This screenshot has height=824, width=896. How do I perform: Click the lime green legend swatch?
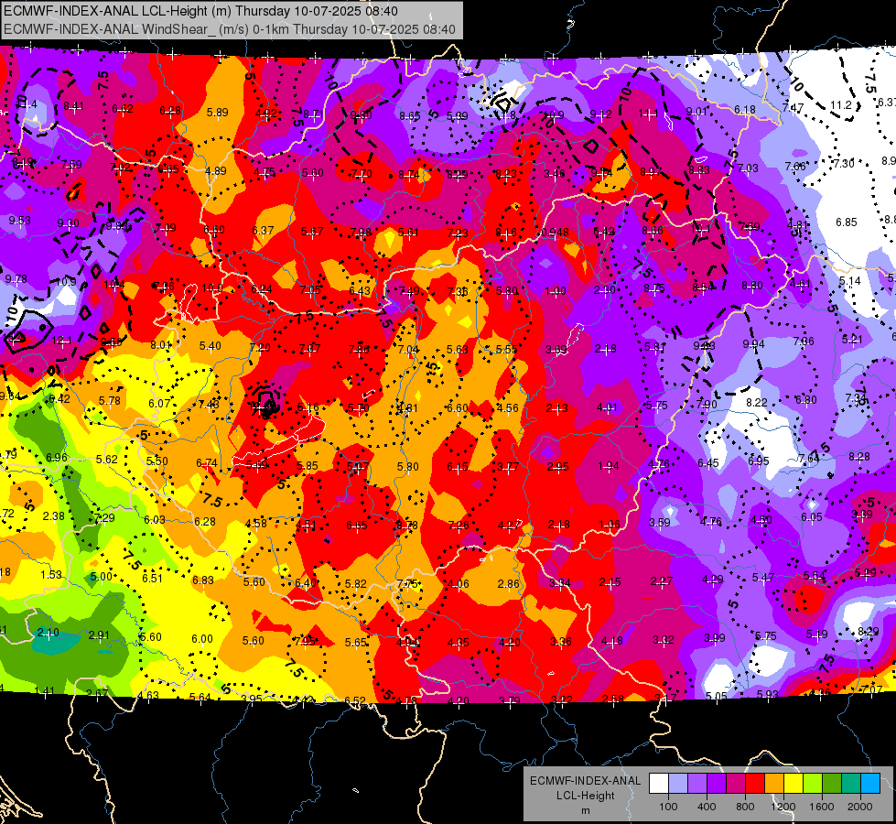click(x=813, y=784)
